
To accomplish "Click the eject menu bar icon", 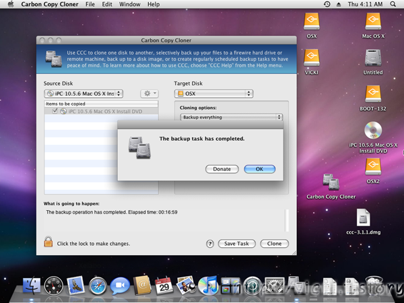I will point(339,5).
